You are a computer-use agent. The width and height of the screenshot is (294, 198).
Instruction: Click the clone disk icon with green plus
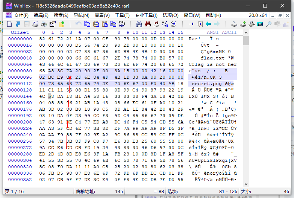tap(243, 24)
